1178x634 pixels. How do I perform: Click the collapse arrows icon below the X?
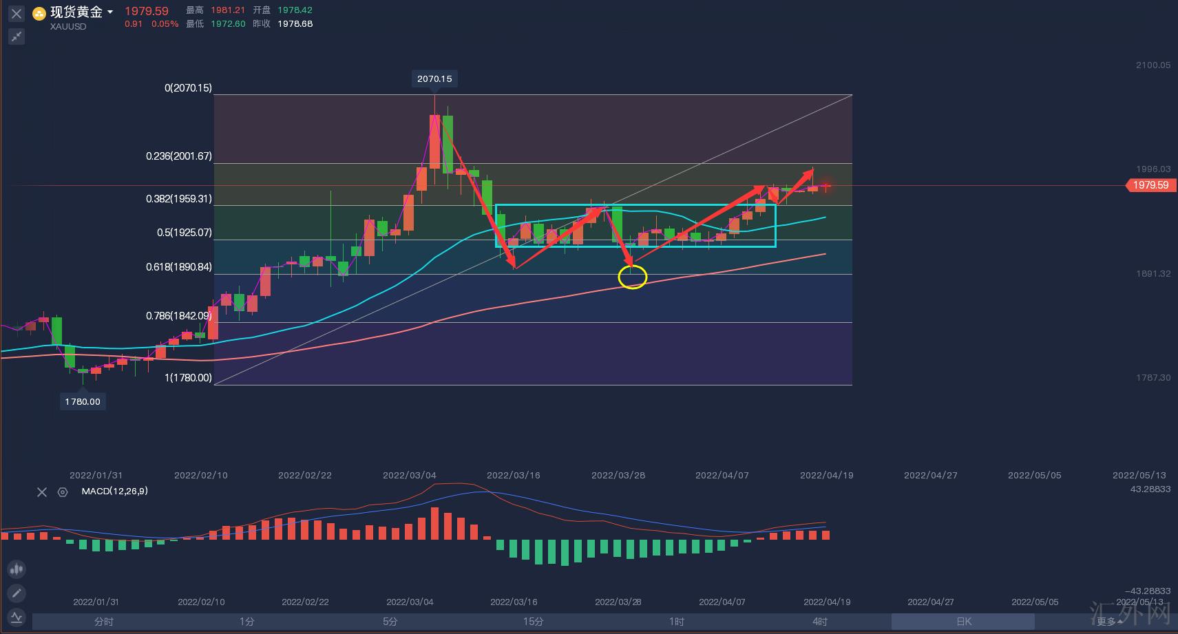point(17,36)
